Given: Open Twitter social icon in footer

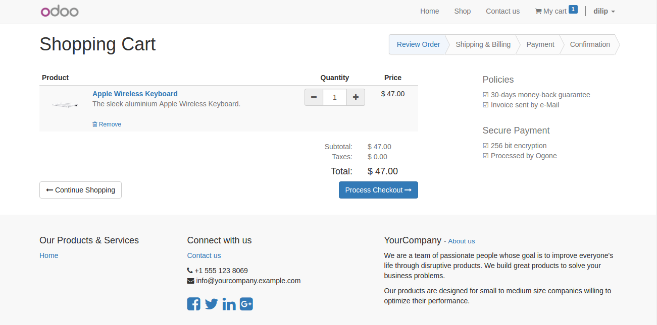Looking at the screenshot, I should (211, 304).
